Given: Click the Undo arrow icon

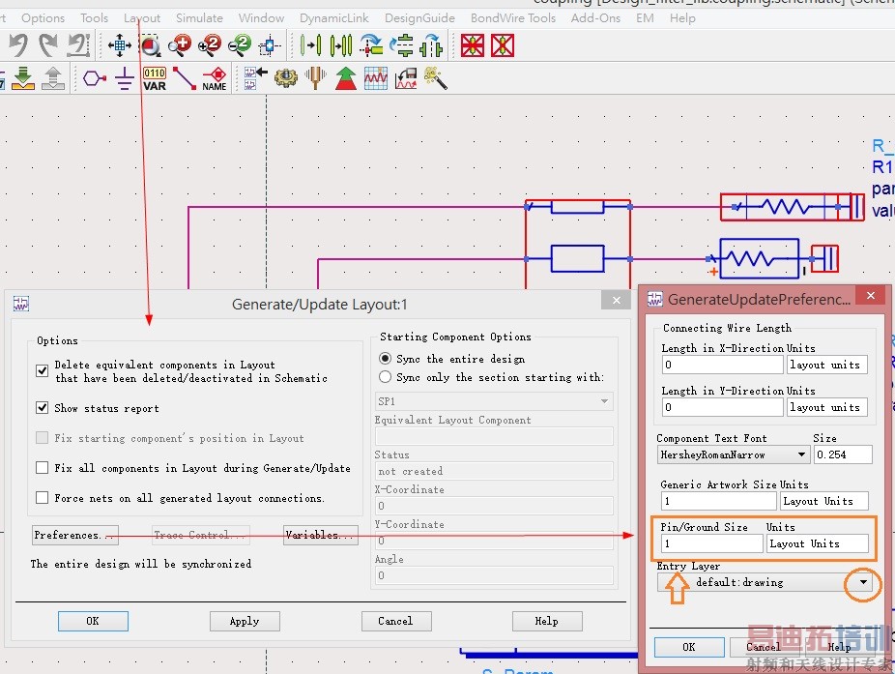Looking at the screenshot, I should 18,45.
